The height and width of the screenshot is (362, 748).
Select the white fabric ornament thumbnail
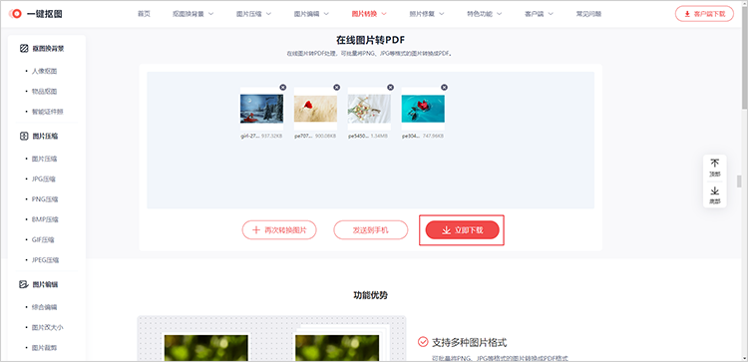(x=369, y=109)
